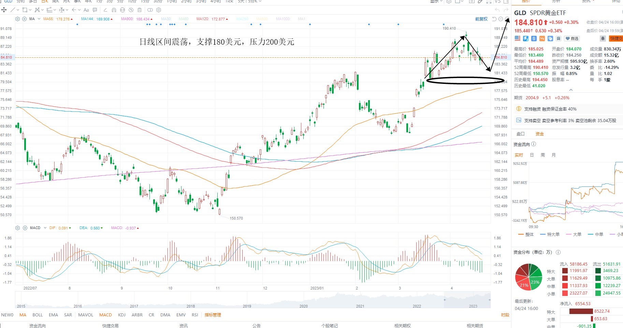623x328 pixels.
Task: Select 周 capital flow period tab
Action: coord(543,155)
